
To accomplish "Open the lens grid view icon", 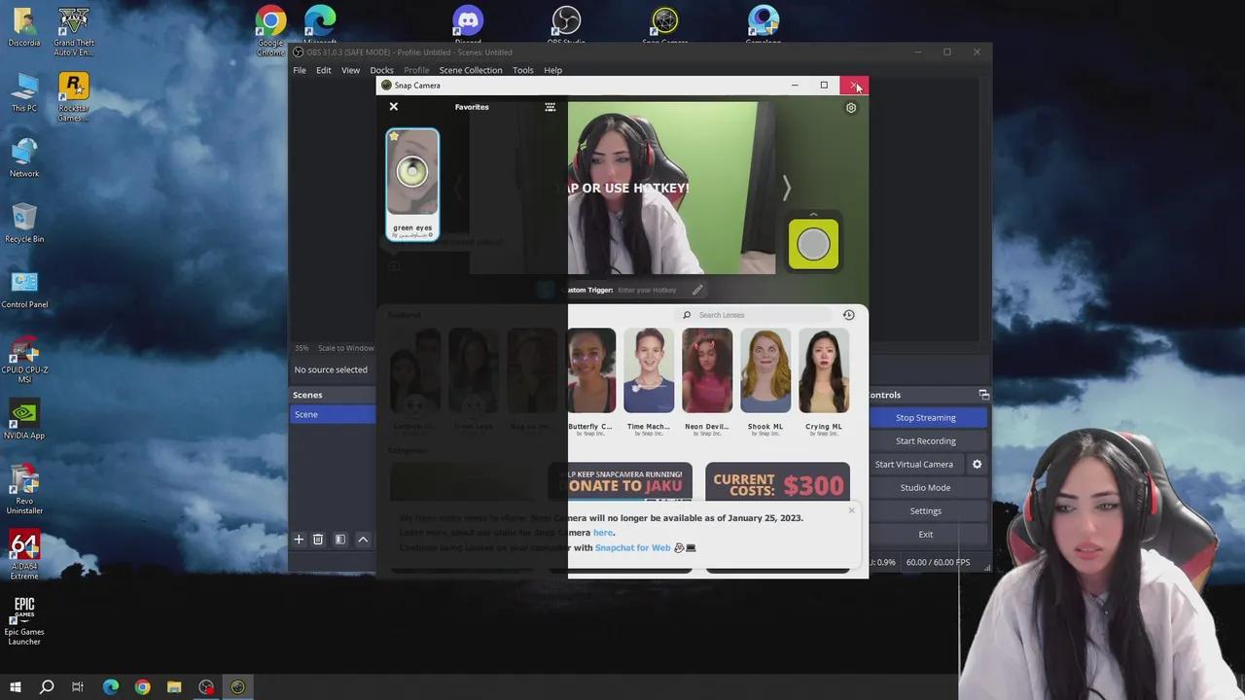I will (x=551, y=107).
